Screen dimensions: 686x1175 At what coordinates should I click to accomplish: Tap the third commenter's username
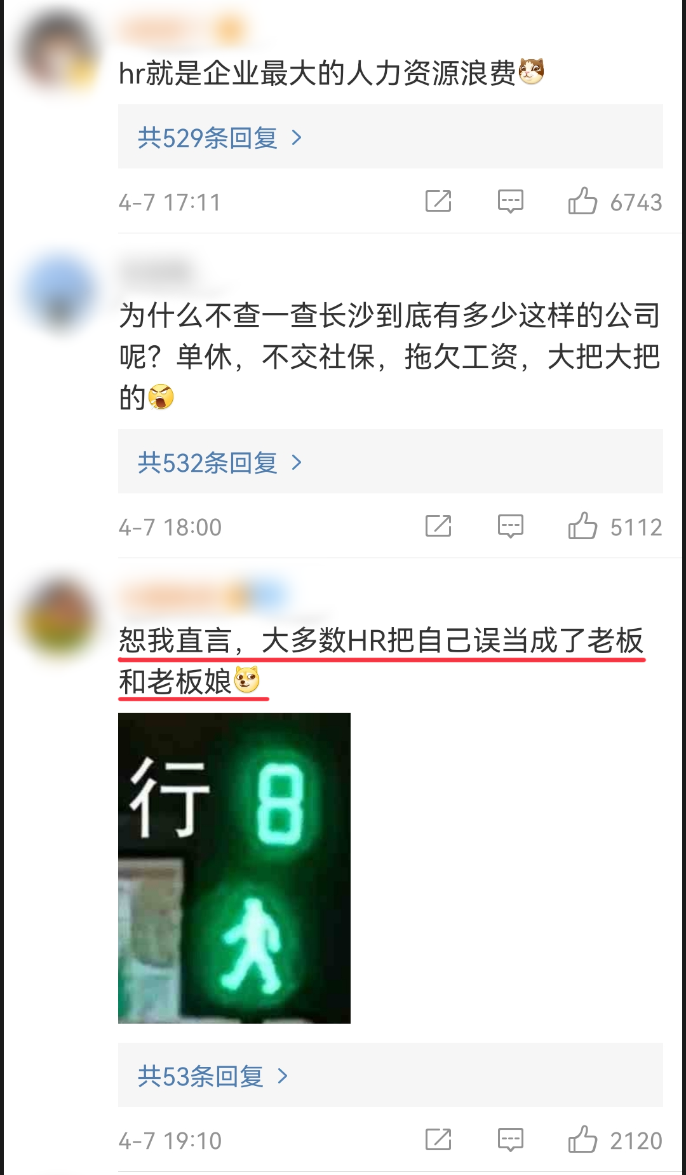point(203,596)
